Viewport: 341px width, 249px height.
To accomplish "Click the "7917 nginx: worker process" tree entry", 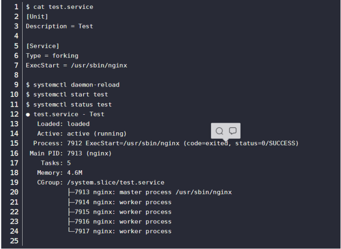I will tap(123, 231).
